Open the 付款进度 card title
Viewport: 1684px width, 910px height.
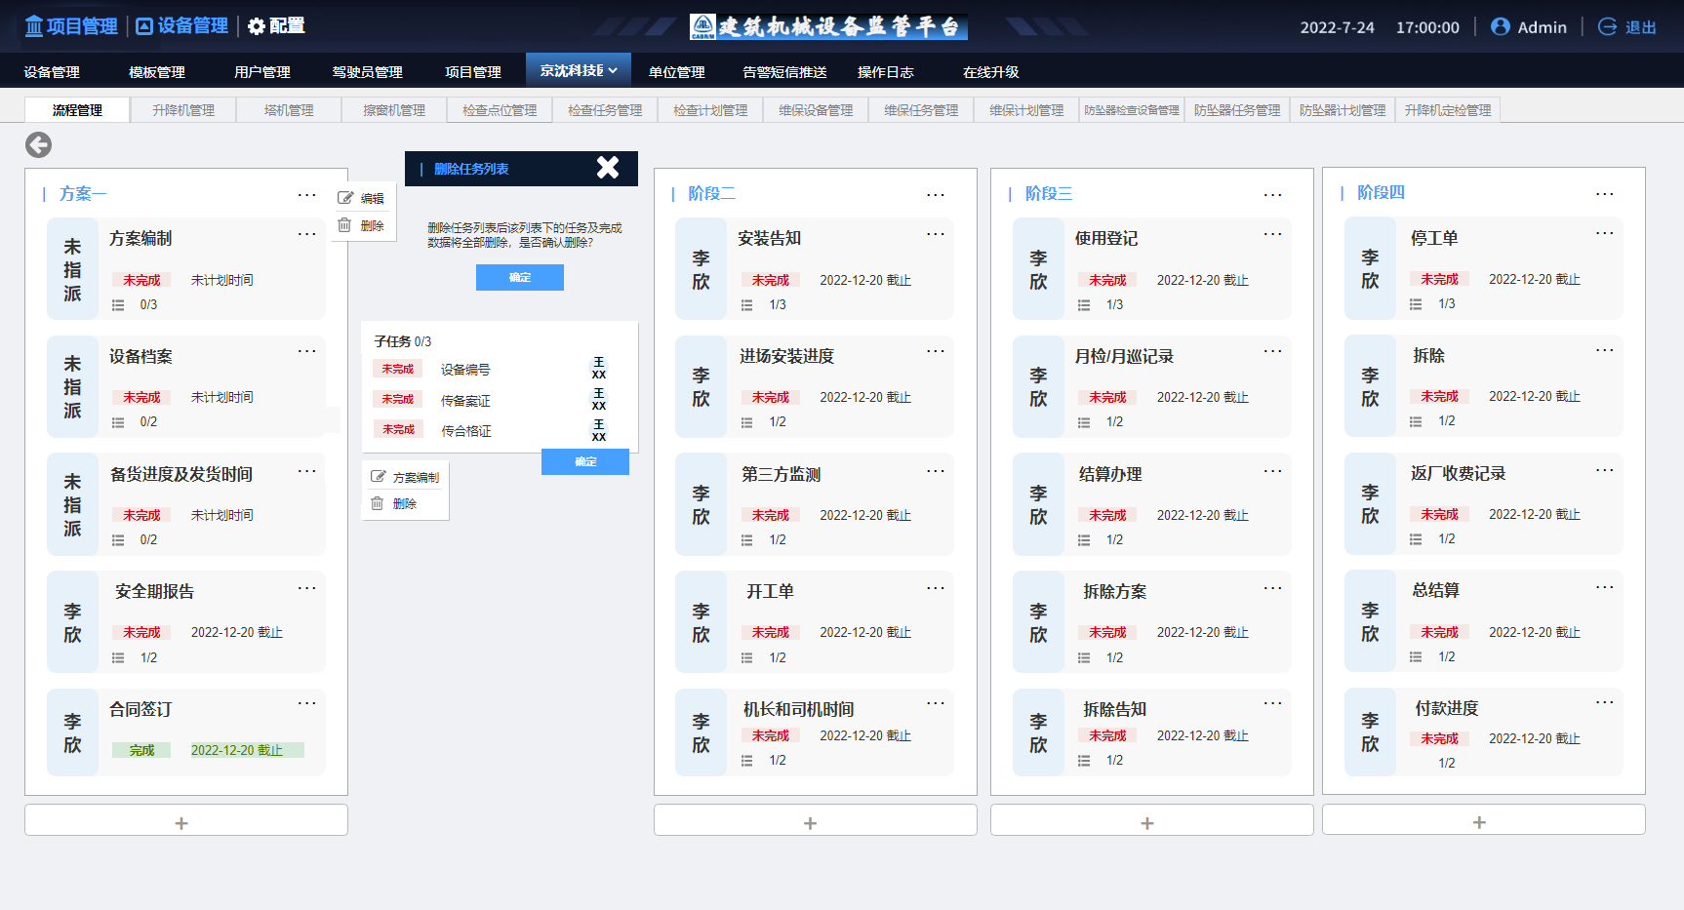[x=1447, y=708]
